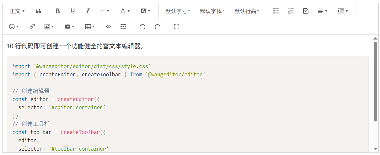Insert a hyperlink
The width and height of the screenshot is (380, 155).
click(32, 27)
